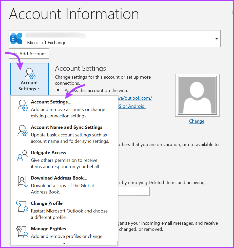234x248 pixels.
Task: Click the Manage Profiles gear icon
Action: pyautogui.click(x=22, y=232)
